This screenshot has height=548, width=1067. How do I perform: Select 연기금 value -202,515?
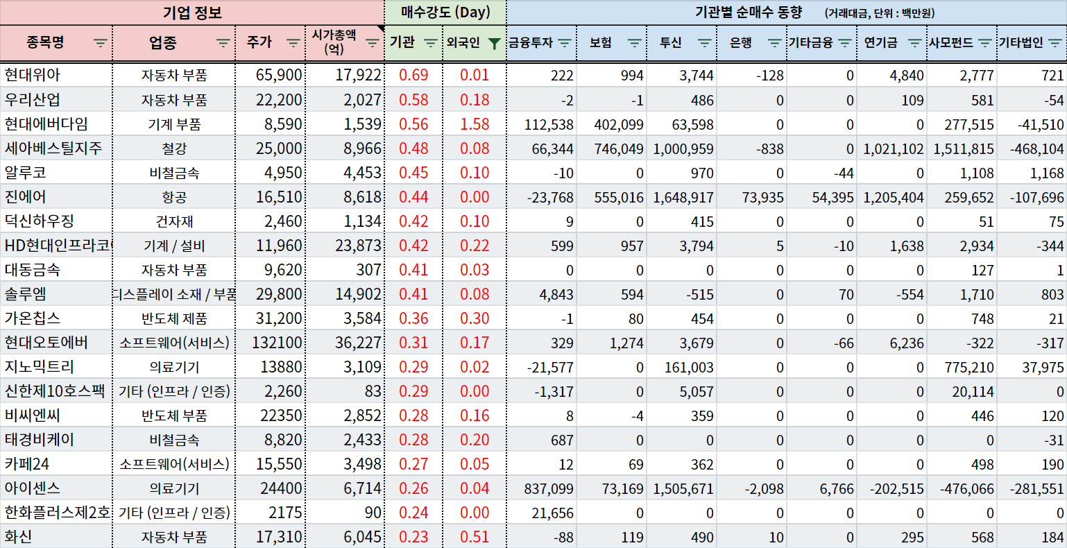click(892, 488)
